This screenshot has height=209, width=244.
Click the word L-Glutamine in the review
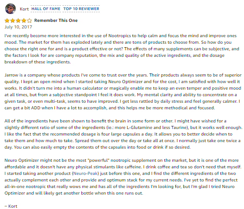(139, 128)
